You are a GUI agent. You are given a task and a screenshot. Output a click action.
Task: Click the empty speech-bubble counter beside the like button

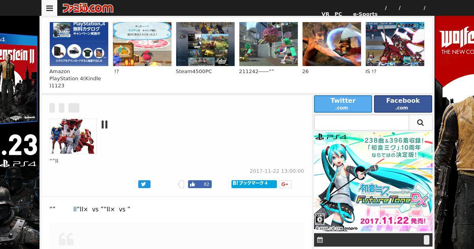(181, 184)
